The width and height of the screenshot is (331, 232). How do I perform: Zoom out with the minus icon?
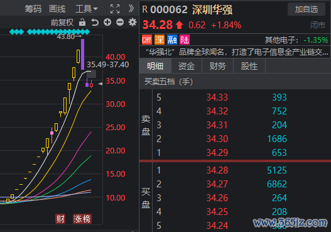point(120,22)
